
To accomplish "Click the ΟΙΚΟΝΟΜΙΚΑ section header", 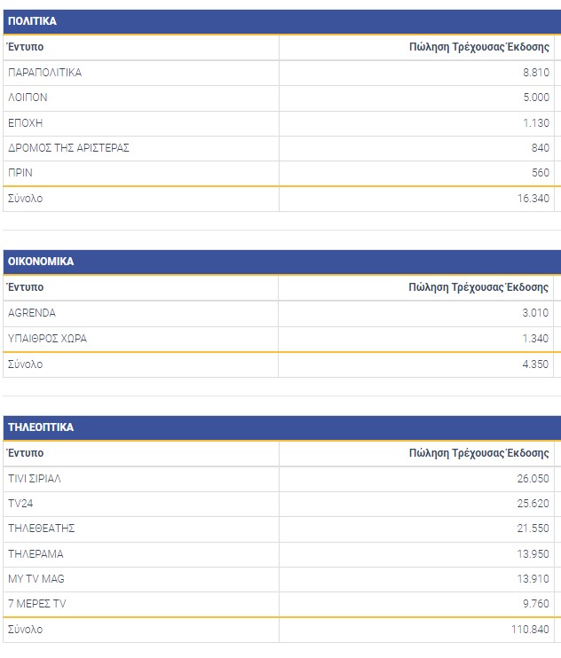I will pos(41,262).
